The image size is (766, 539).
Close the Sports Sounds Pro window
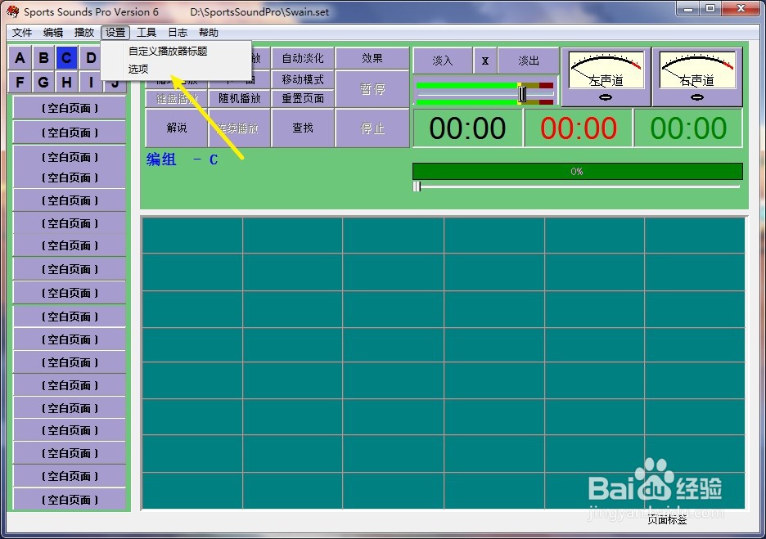point(741,8)
